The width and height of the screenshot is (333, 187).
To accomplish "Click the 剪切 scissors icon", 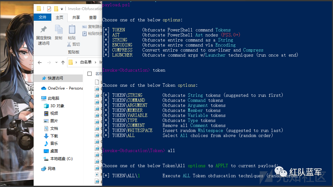I will point(69,44).
